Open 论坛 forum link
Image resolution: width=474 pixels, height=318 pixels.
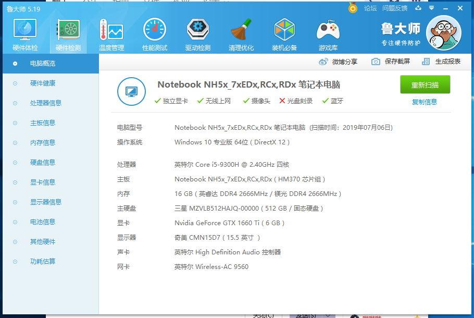click(370, 8)
